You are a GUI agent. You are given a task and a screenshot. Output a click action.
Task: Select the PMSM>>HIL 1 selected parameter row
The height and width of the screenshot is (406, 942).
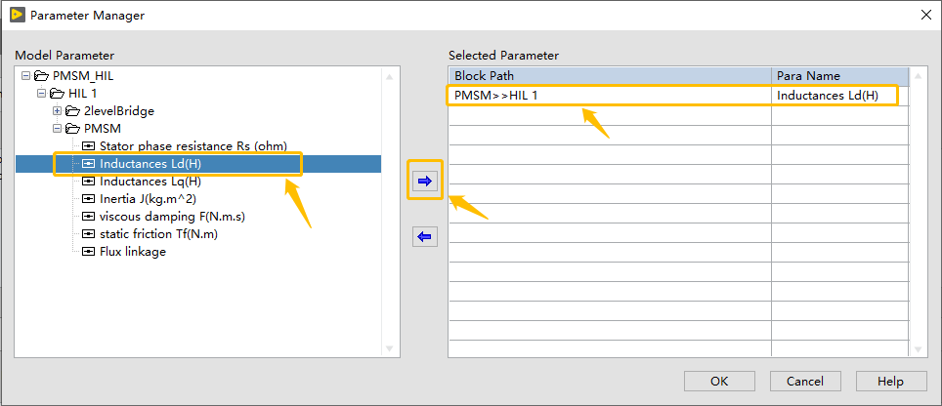(x=609, y=96)
